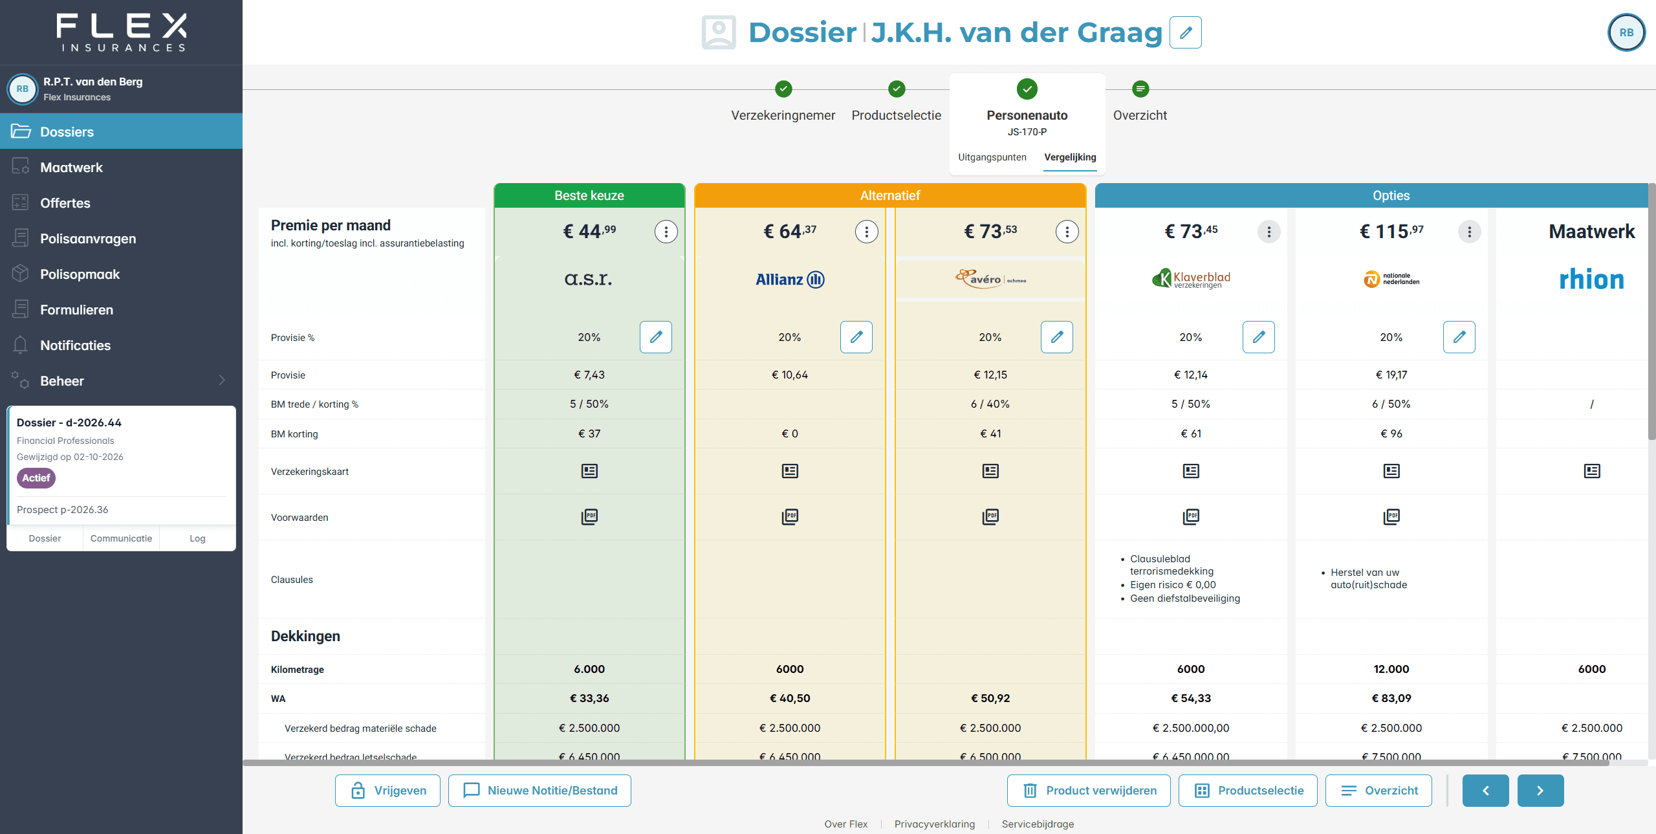1656x834 pixels.
Task: Switch to the Uitgangspunten tab
Action: coord(992,157)
